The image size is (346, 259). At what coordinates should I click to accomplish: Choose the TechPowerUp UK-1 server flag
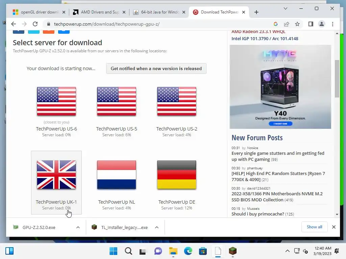pyautogui.click(x=56, y=175)
